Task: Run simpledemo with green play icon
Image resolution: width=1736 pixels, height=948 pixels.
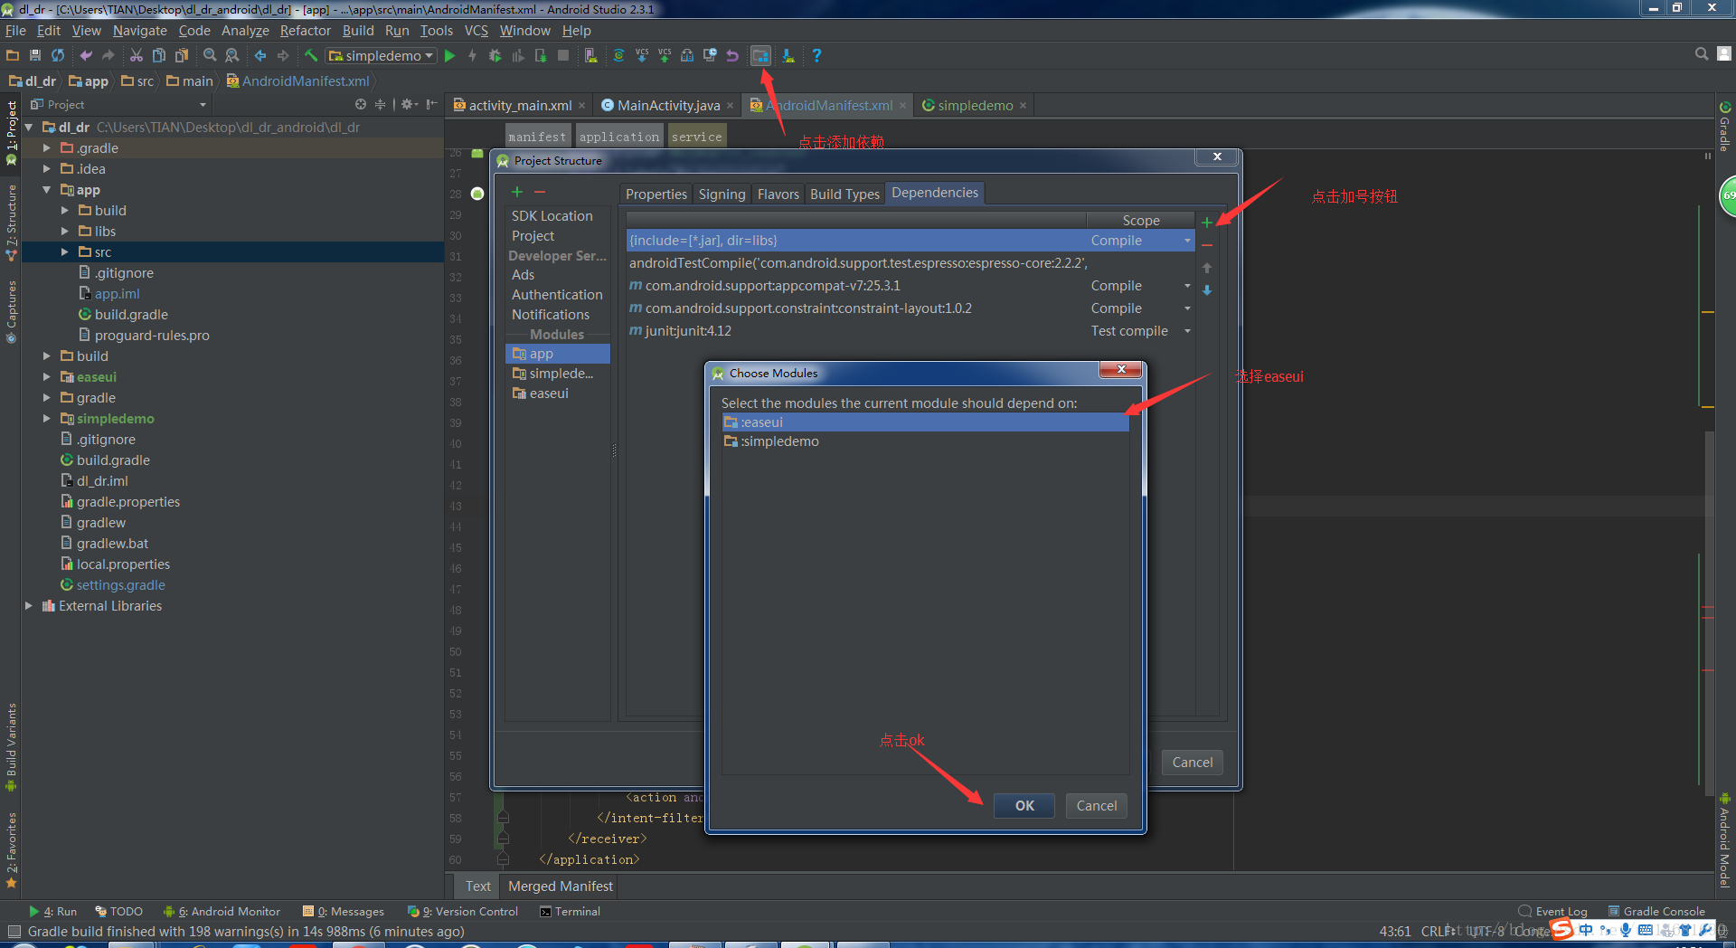Action: (449, 55)
